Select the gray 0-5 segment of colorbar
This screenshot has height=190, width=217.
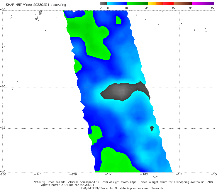pos(104,4)
